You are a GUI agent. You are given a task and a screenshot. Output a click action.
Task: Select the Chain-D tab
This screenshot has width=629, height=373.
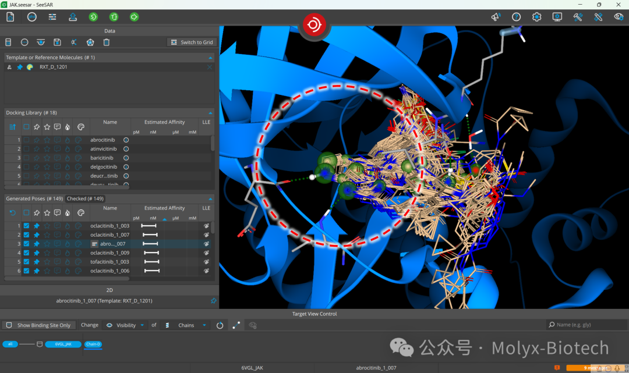93,344
